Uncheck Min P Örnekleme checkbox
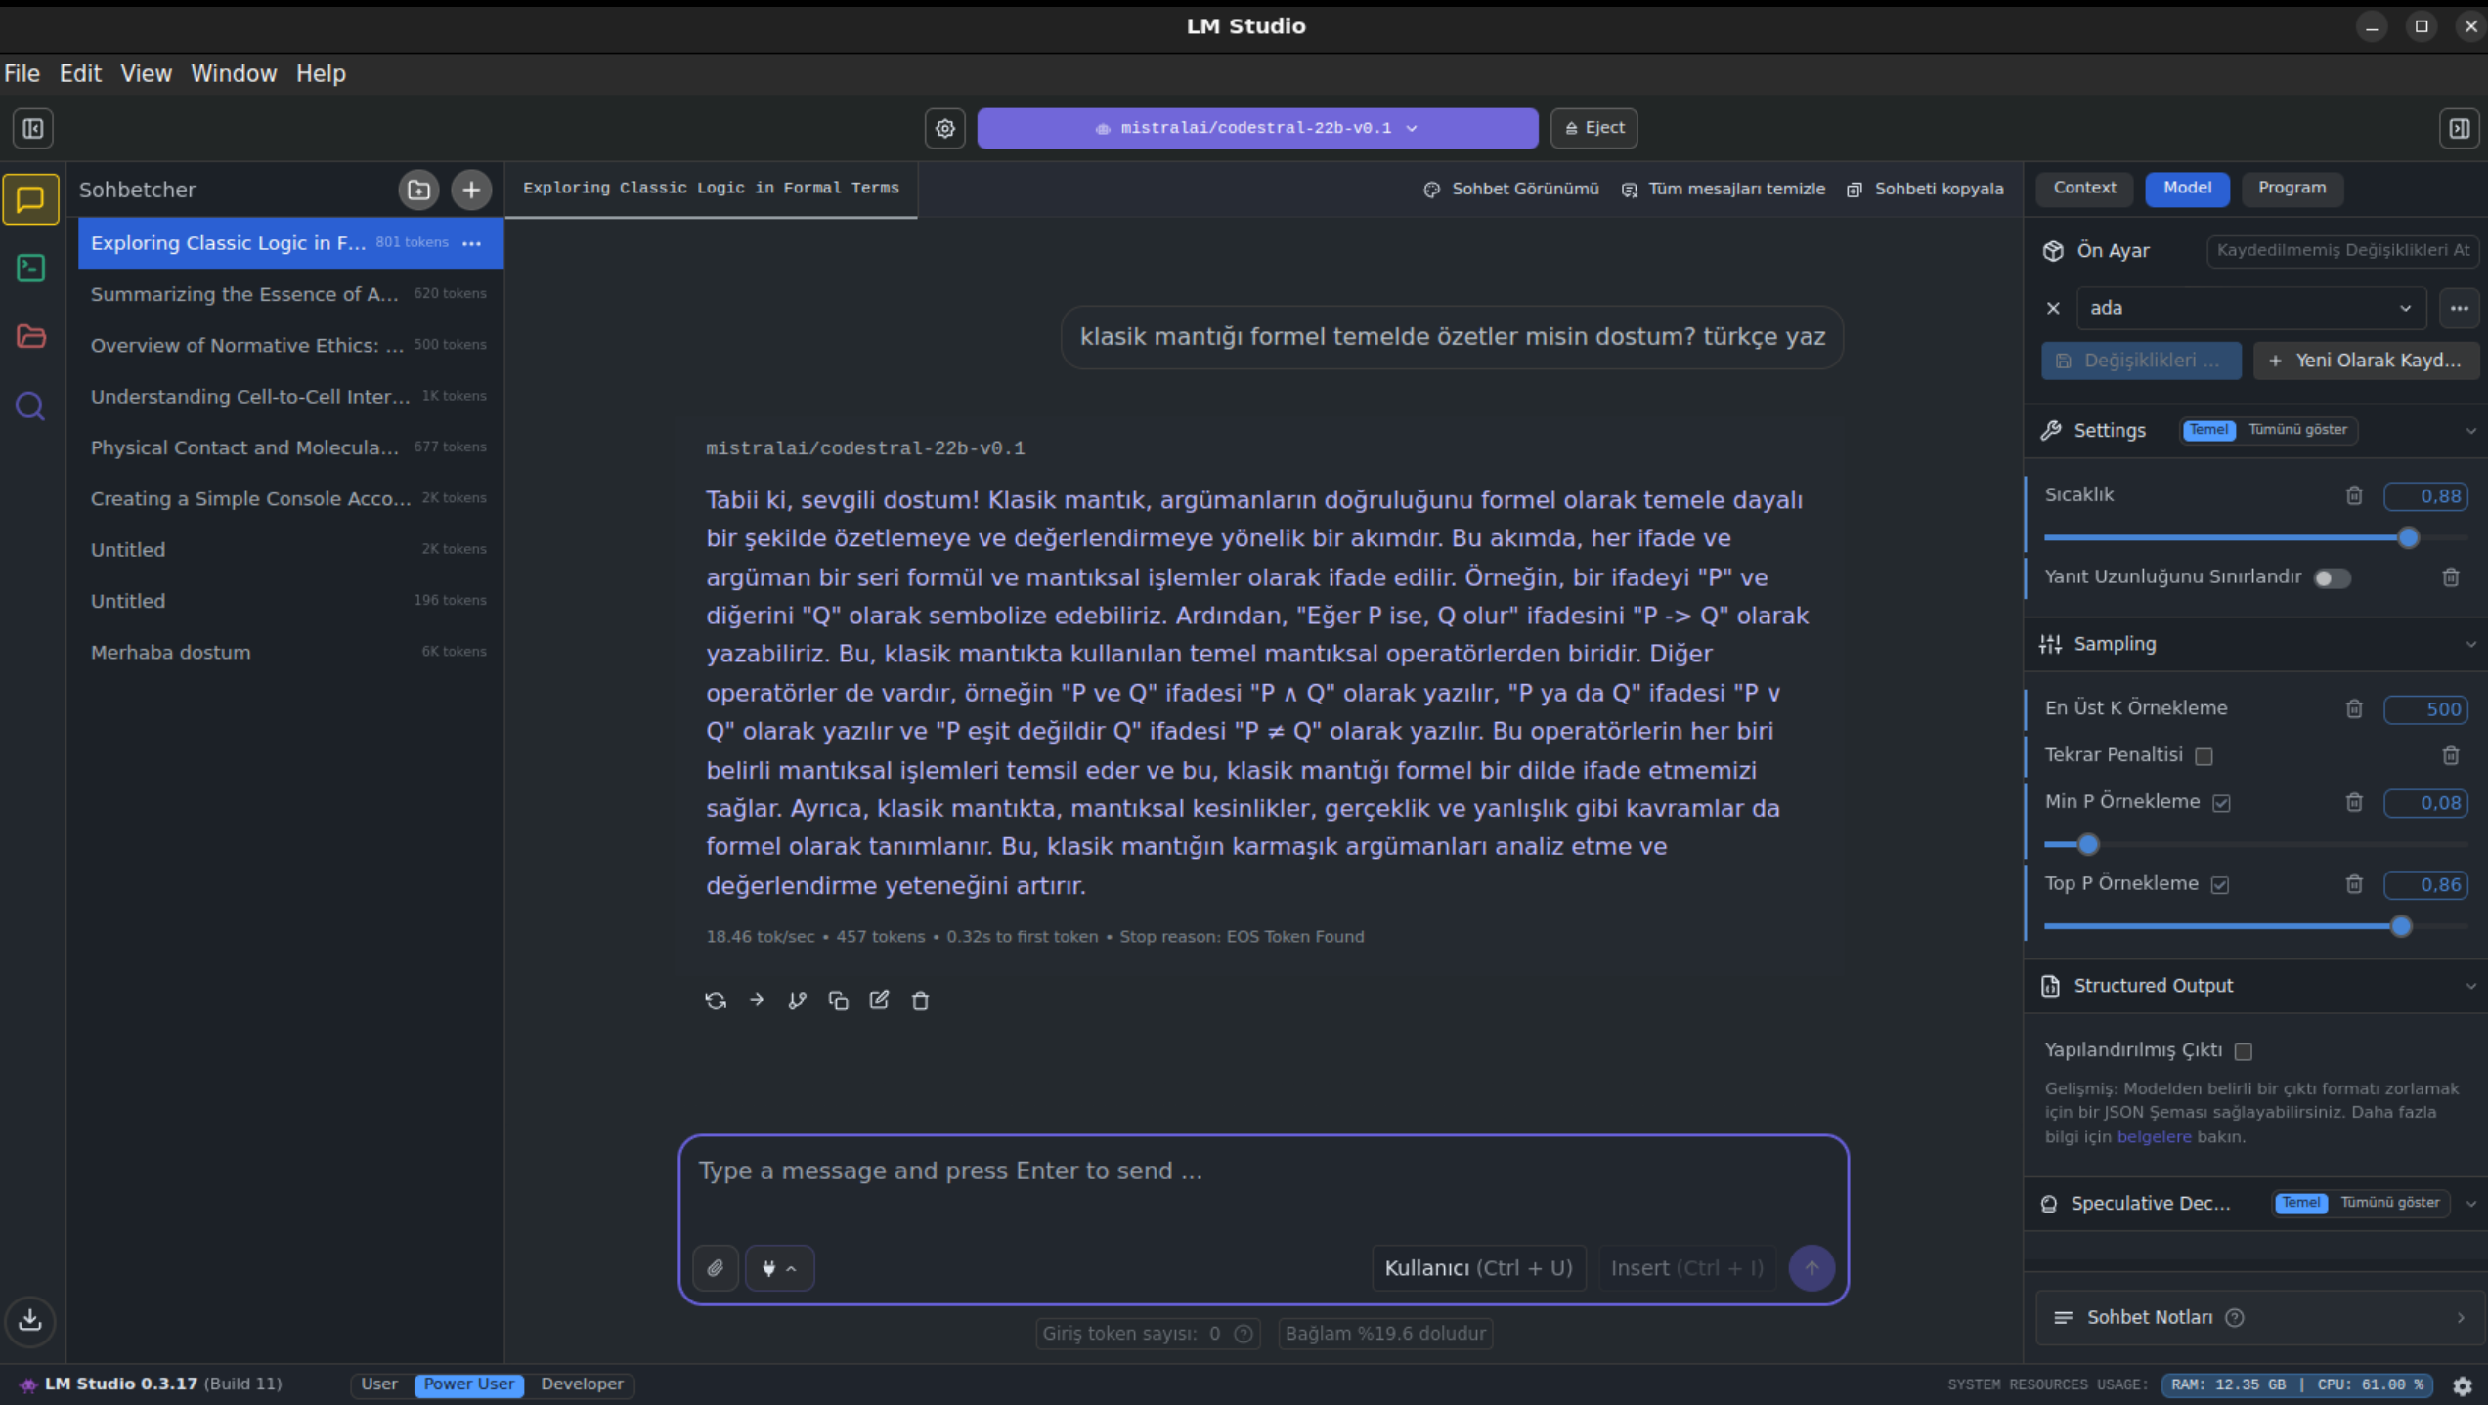This screenshot has width=2488, height=1405. [2222, 803]
